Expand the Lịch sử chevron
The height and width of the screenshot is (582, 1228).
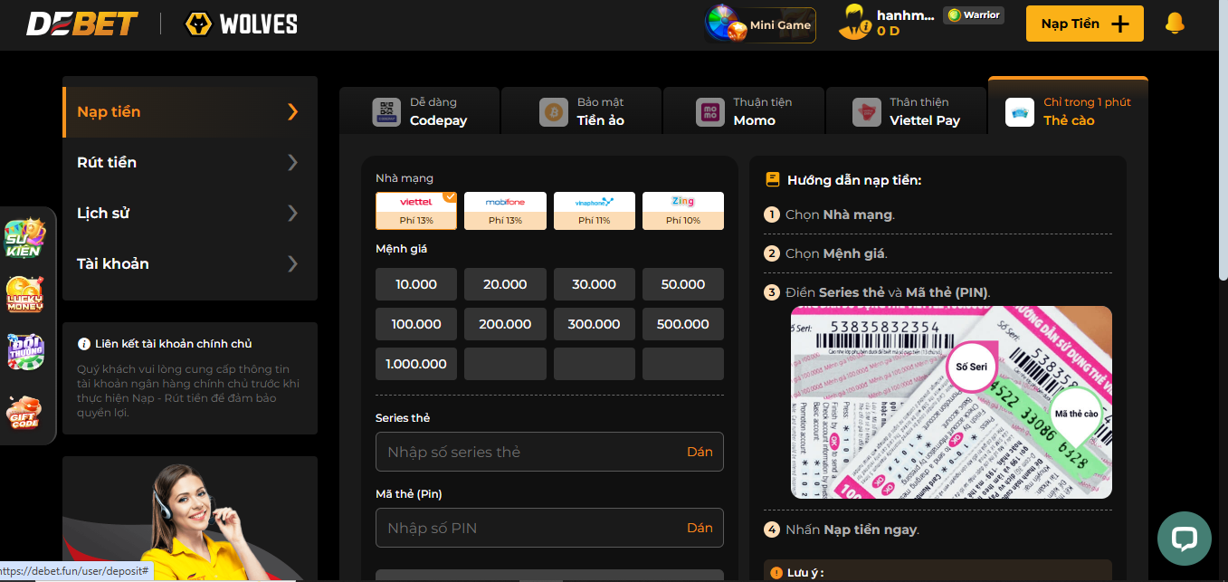coord(292,214)
